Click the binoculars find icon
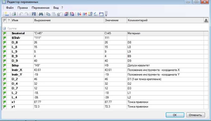The height and width of the screenshot is (121, 211). tap(41, 14)
